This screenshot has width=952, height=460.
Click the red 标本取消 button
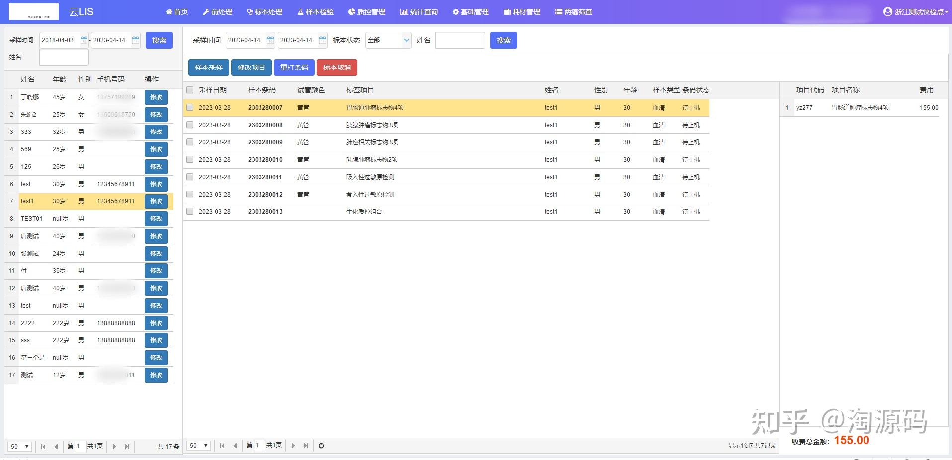coord(337,67)
